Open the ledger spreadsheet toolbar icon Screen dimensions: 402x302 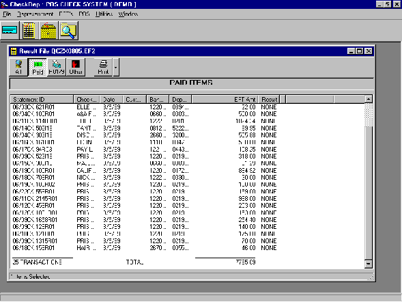point(29,31)
